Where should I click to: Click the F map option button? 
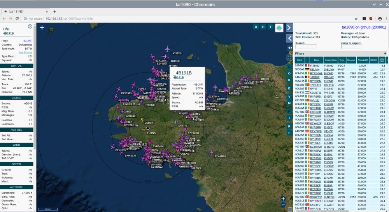pyautogui.click(x=289, y=133)
